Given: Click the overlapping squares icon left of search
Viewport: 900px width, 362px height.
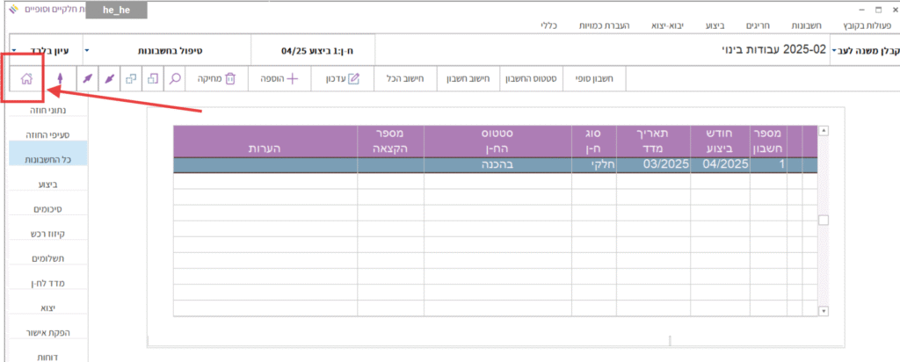Looking at the screenshot, I should [x=152, y=78].
